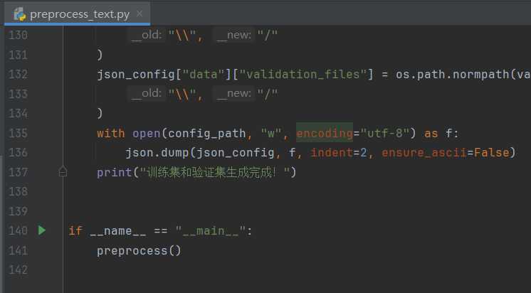Click __new hint on line 133
The height and width of the screenshot is (293, 531).
pos(234,94)
